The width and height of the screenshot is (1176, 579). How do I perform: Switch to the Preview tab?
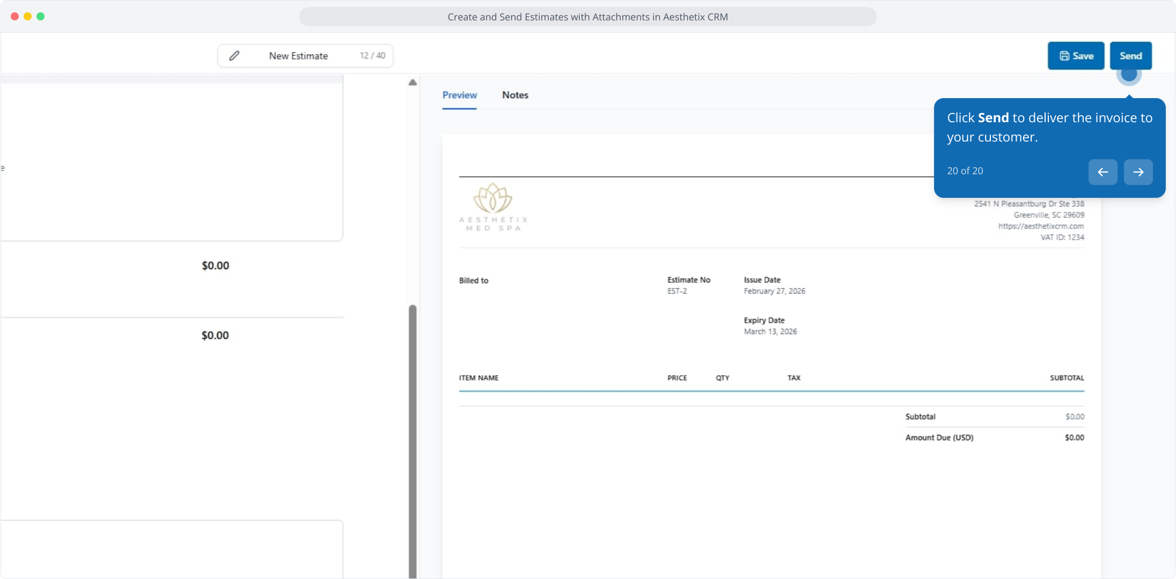[x=459, y=95]
